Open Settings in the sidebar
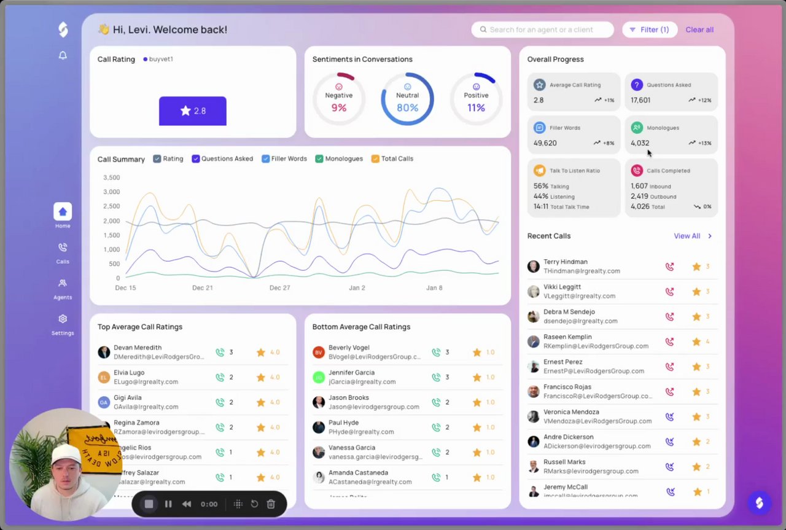The width and height of the screenshot is (786, 530). point(63,324)
